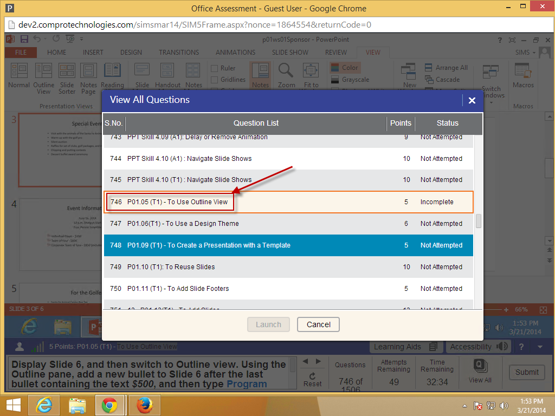
Task: Select Normal view icon in the ribbon
Action: [x=19, y=76]
